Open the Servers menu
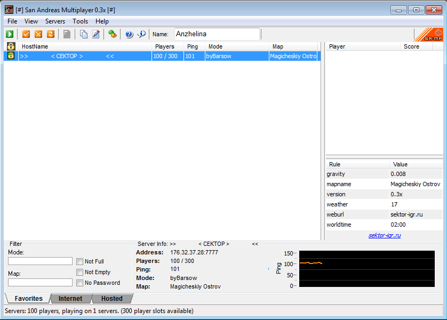Viewport: 447px width, 320px height. pyautogui.click(x=55, y=21)
